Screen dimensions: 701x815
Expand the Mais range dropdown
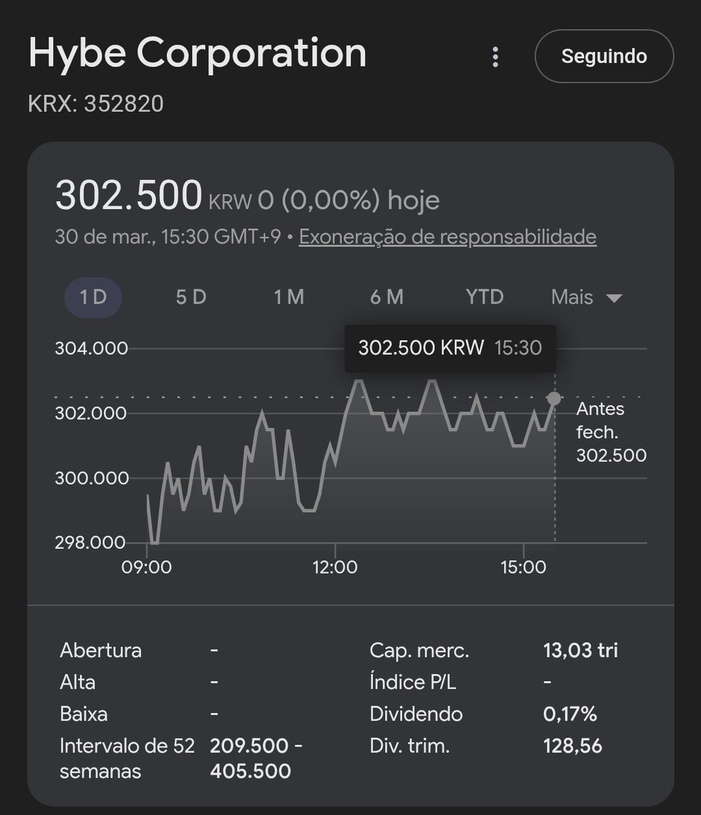pos(586,297)
